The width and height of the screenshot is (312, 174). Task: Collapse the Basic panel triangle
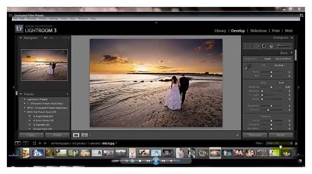coord(291,52)
